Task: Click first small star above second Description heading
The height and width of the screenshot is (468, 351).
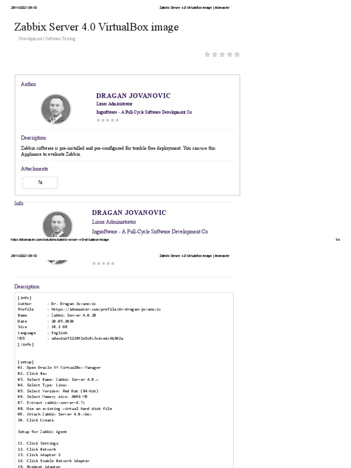Action: 94,263
